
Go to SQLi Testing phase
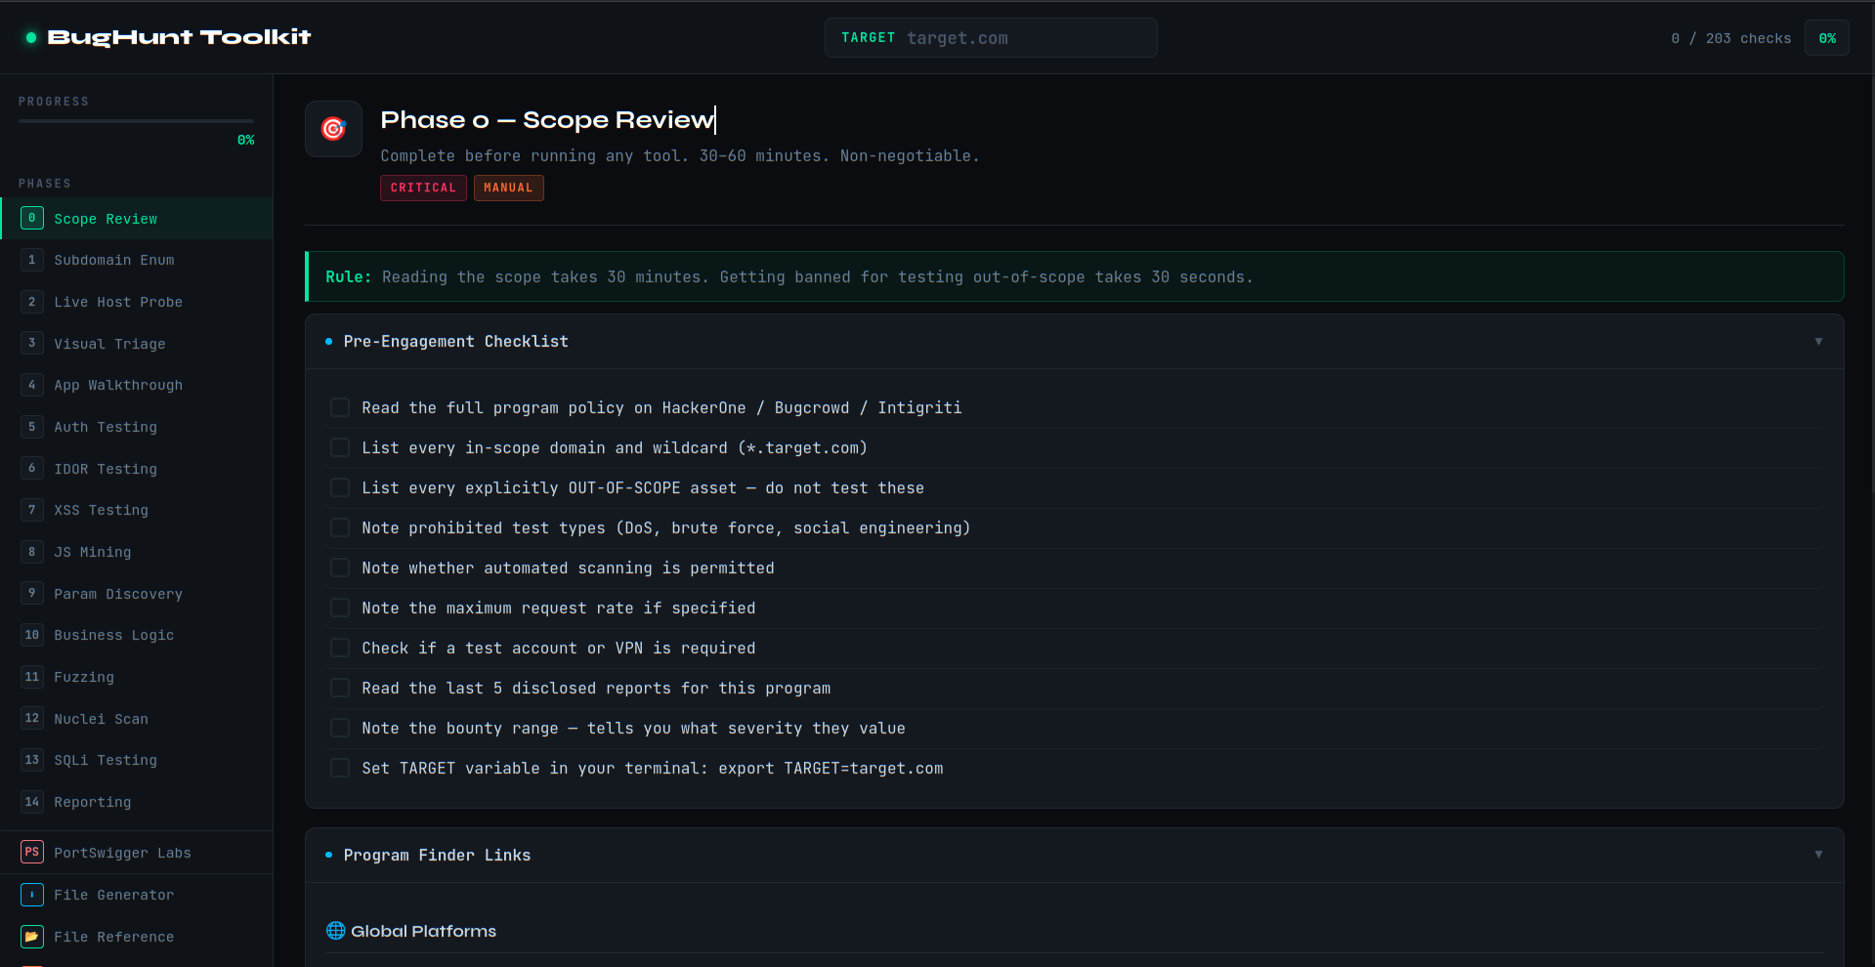coord(137,760)
